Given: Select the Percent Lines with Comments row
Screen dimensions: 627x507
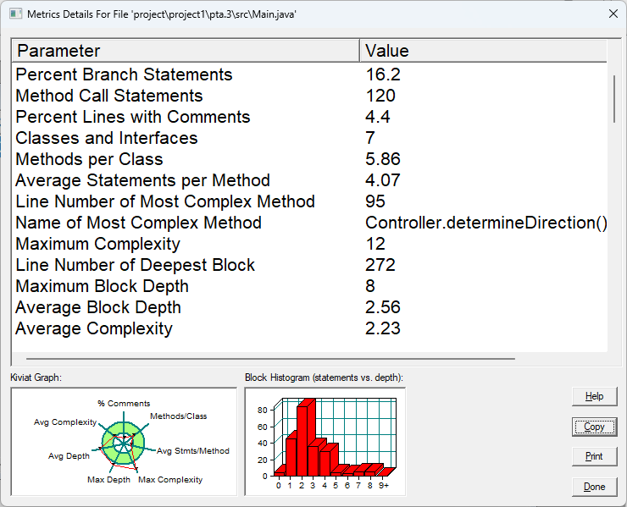Looking at the screenshot, I should click(x=309, y=117).
